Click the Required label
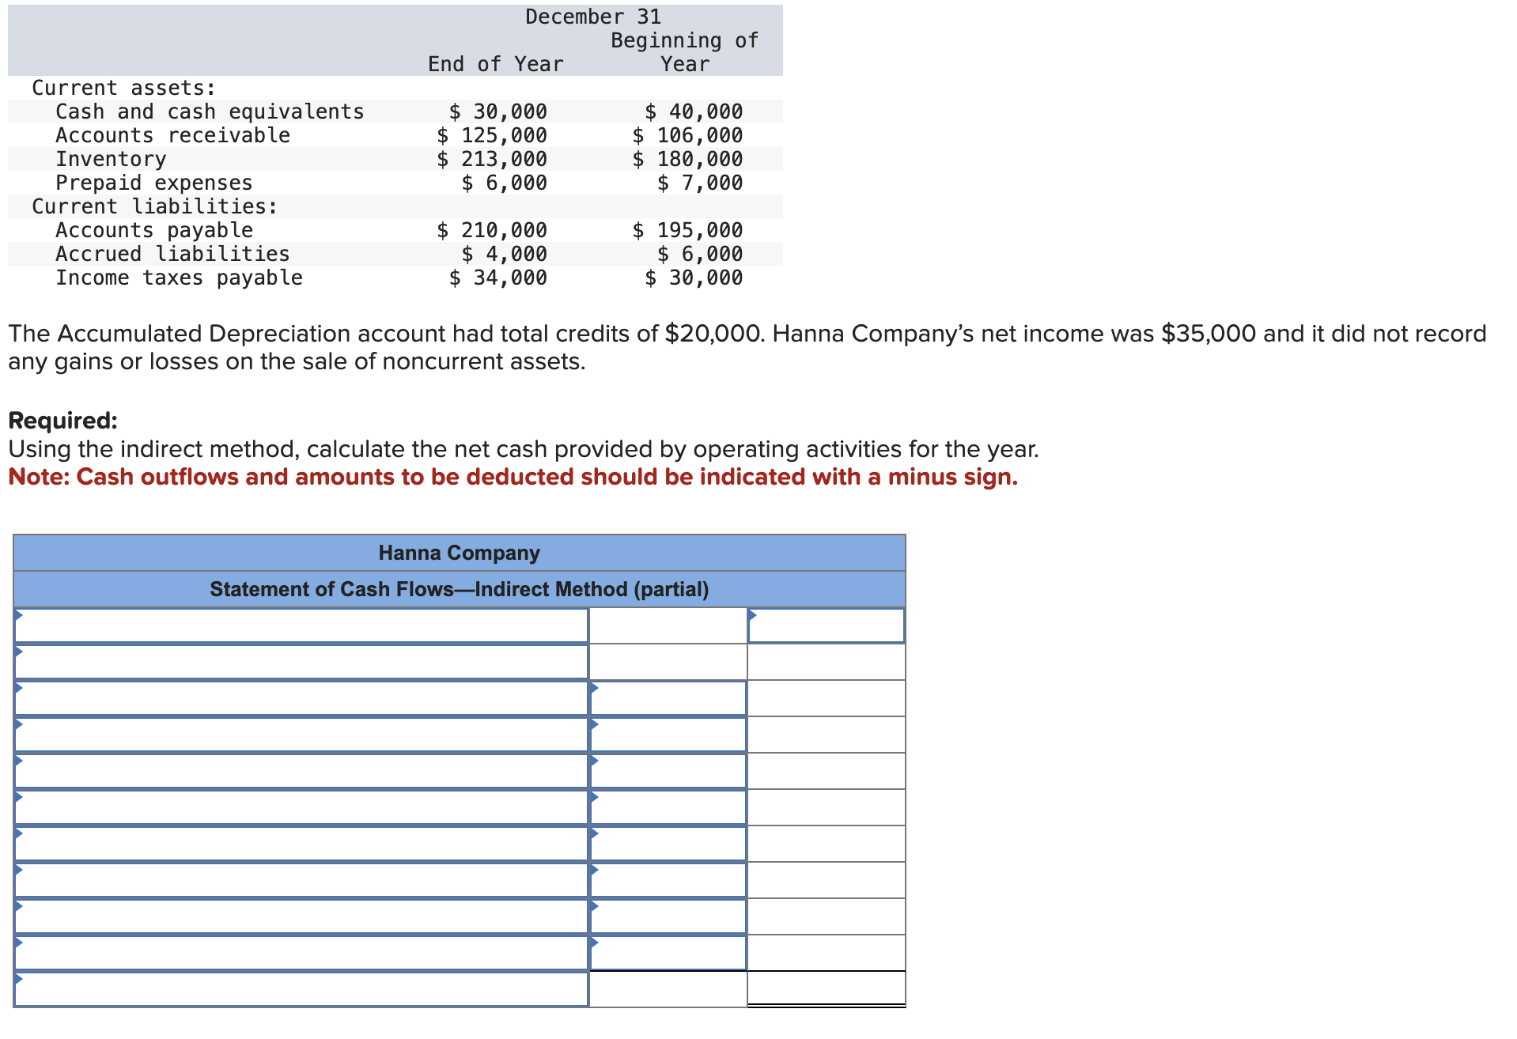The image size is (1517, 1039). click(x=62, y=421)
